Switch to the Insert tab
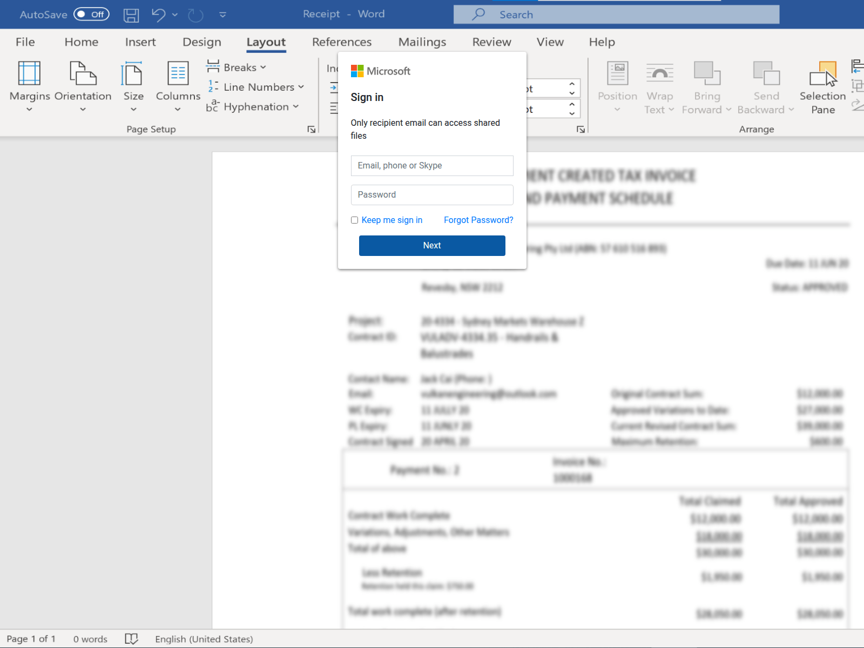 [x=140, y=42]
